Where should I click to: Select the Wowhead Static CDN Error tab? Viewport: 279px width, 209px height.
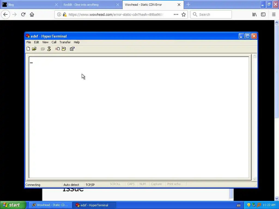[153, 5]
